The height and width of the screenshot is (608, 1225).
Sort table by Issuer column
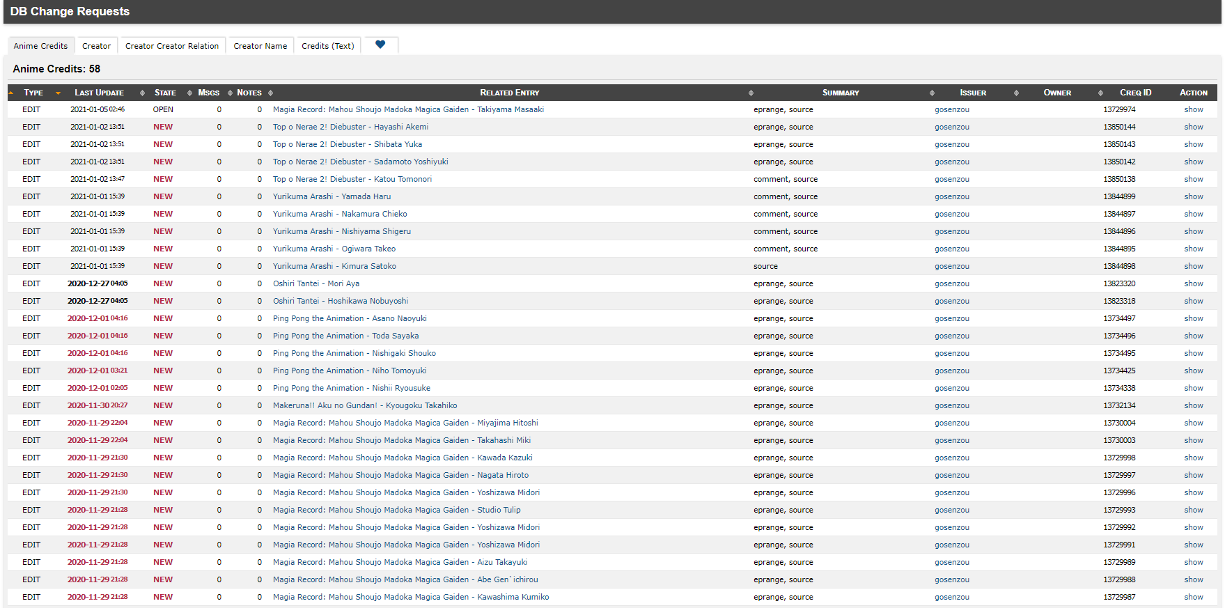(972, 93)
